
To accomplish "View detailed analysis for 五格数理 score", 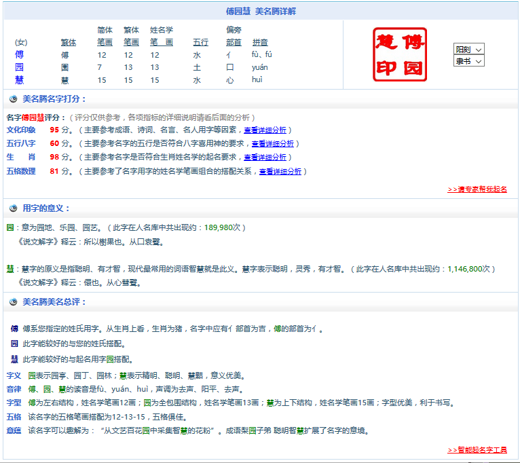I will [280, 172].
